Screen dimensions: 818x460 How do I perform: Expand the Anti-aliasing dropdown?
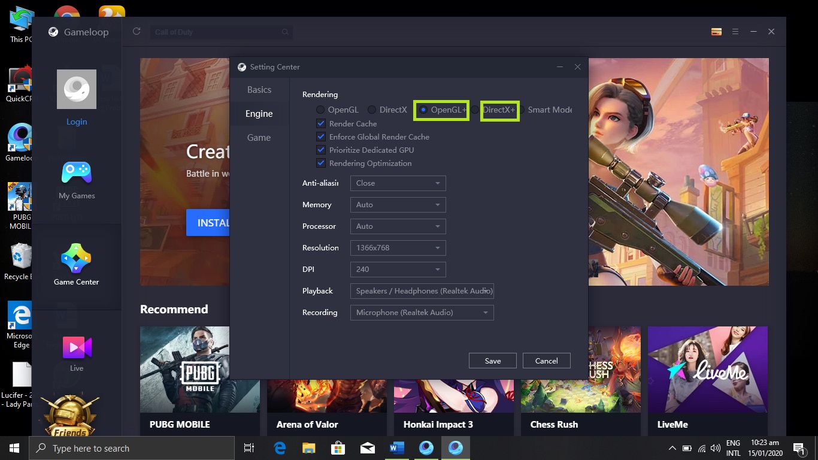[x=398, y=183]
